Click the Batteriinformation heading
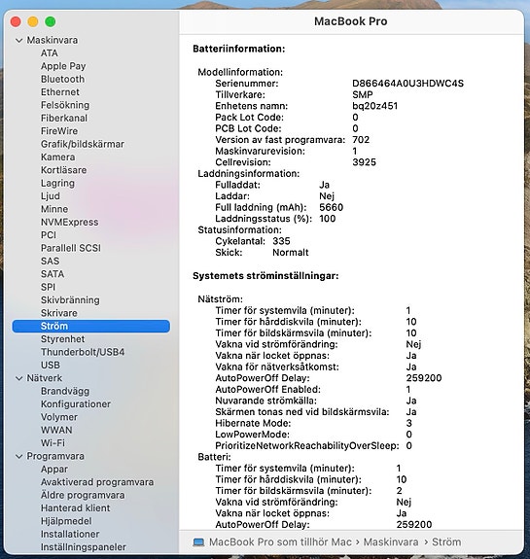The height and width of the screenshot is (559, 530). click(x=239, y=49)
